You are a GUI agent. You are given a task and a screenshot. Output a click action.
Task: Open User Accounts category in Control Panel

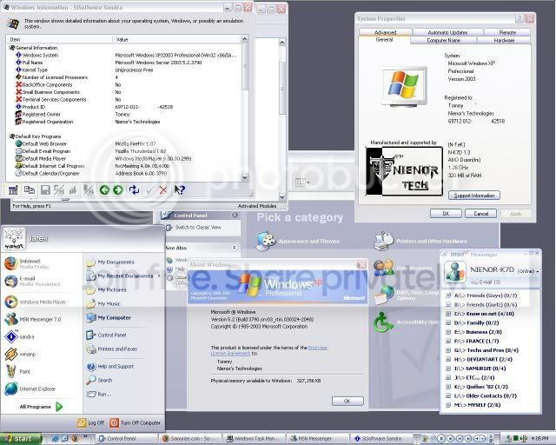(402, 269)
